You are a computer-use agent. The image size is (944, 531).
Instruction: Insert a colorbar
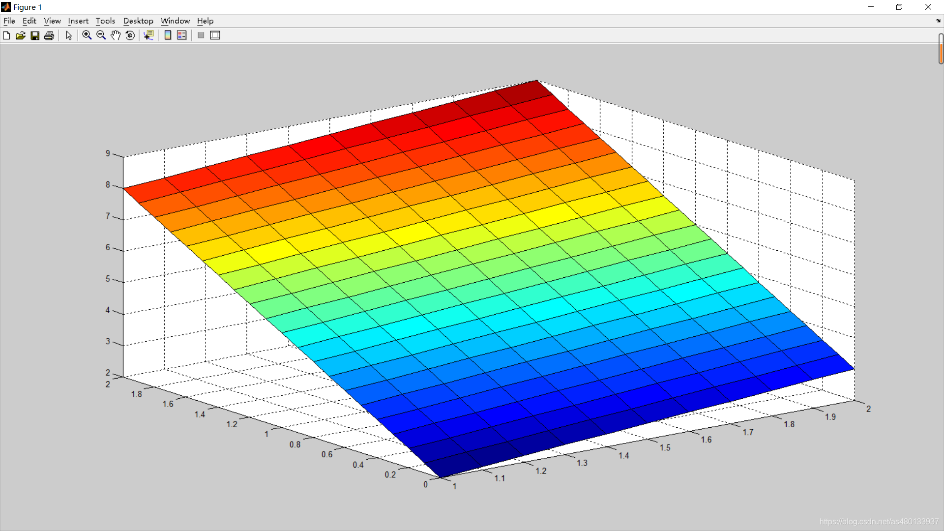click(x=168, y=35)
